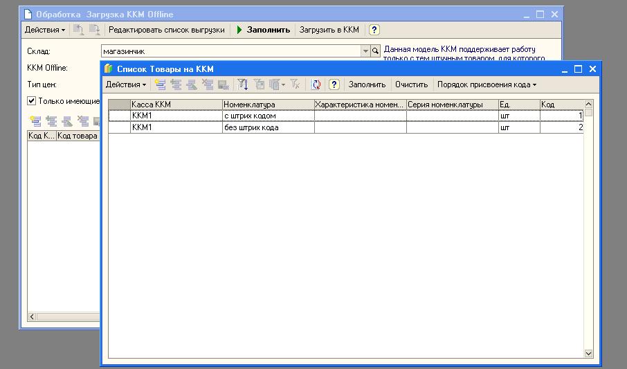Open Действия menu in Список Товары window
Viewport: 627px width, 369px height.
click(x=125, y=84)
